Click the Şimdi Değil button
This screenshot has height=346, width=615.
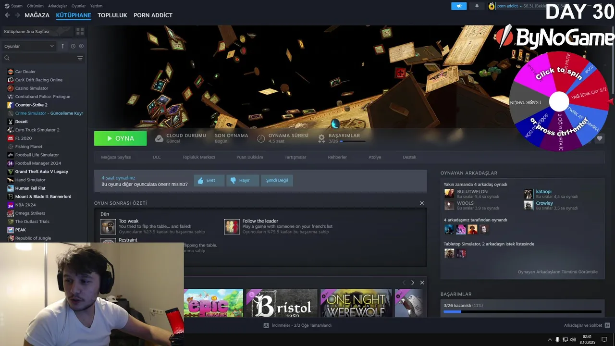(277, 180)
